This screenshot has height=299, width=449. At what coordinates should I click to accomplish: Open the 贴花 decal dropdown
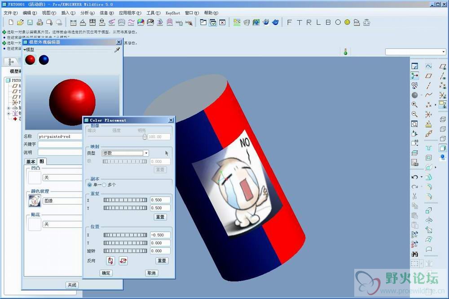[62, 224]
